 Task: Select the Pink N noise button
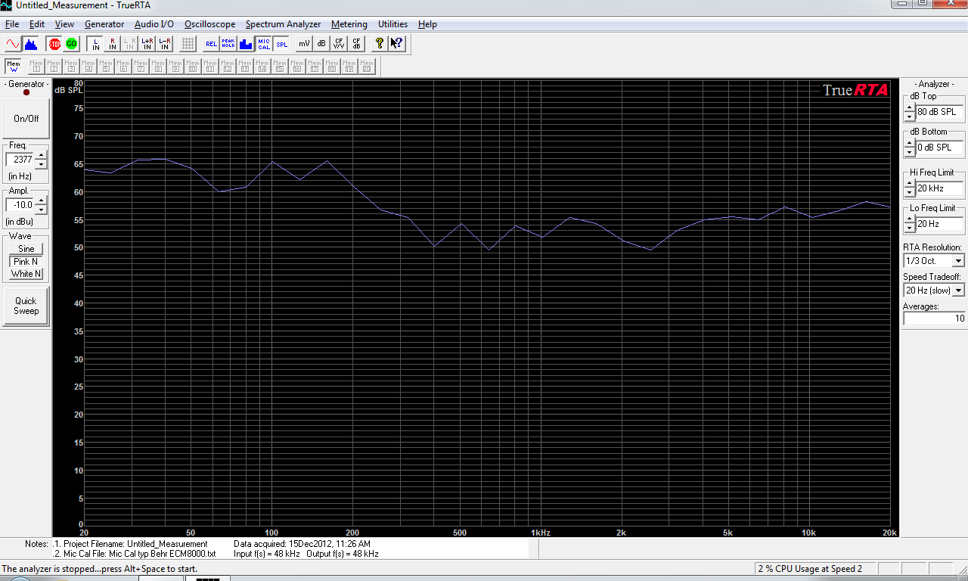26,261
